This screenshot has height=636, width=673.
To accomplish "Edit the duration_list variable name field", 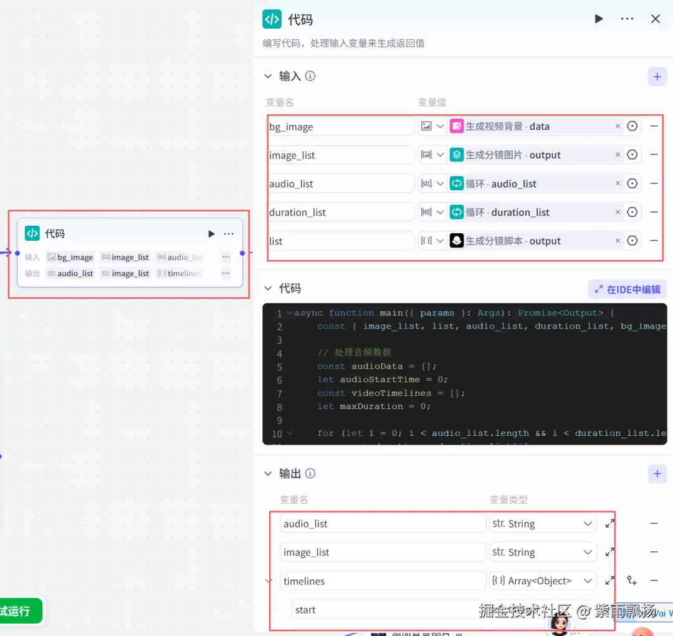I will click(341, 212).
